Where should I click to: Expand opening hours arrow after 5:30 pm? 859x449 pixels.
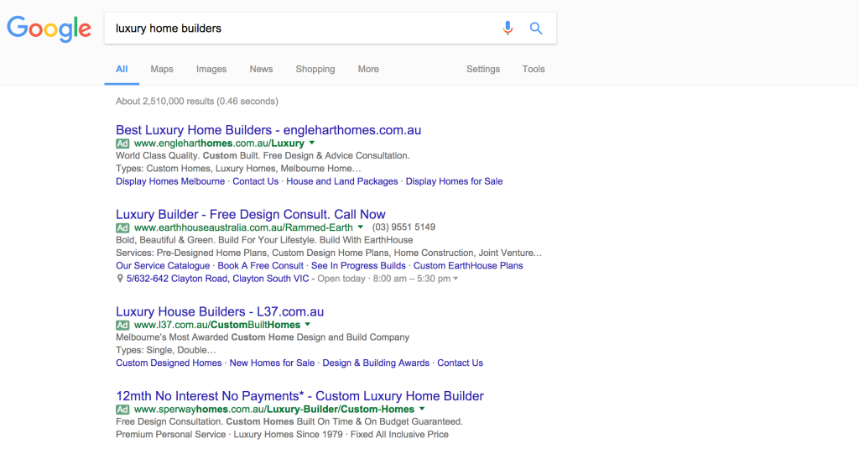[456, 279]
